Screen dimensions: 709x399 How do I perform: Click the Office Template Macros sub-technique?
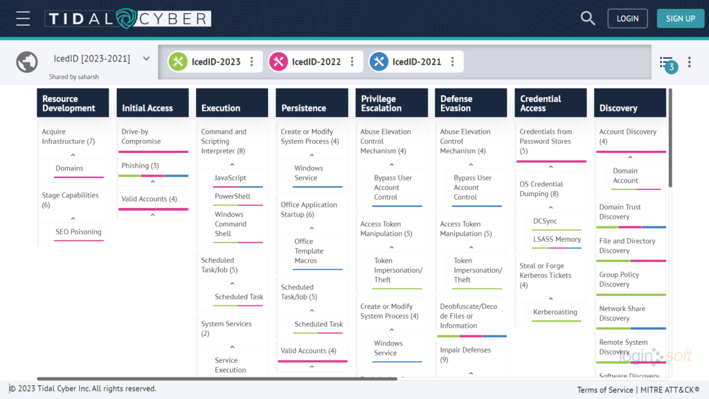[x=309, y=251]
